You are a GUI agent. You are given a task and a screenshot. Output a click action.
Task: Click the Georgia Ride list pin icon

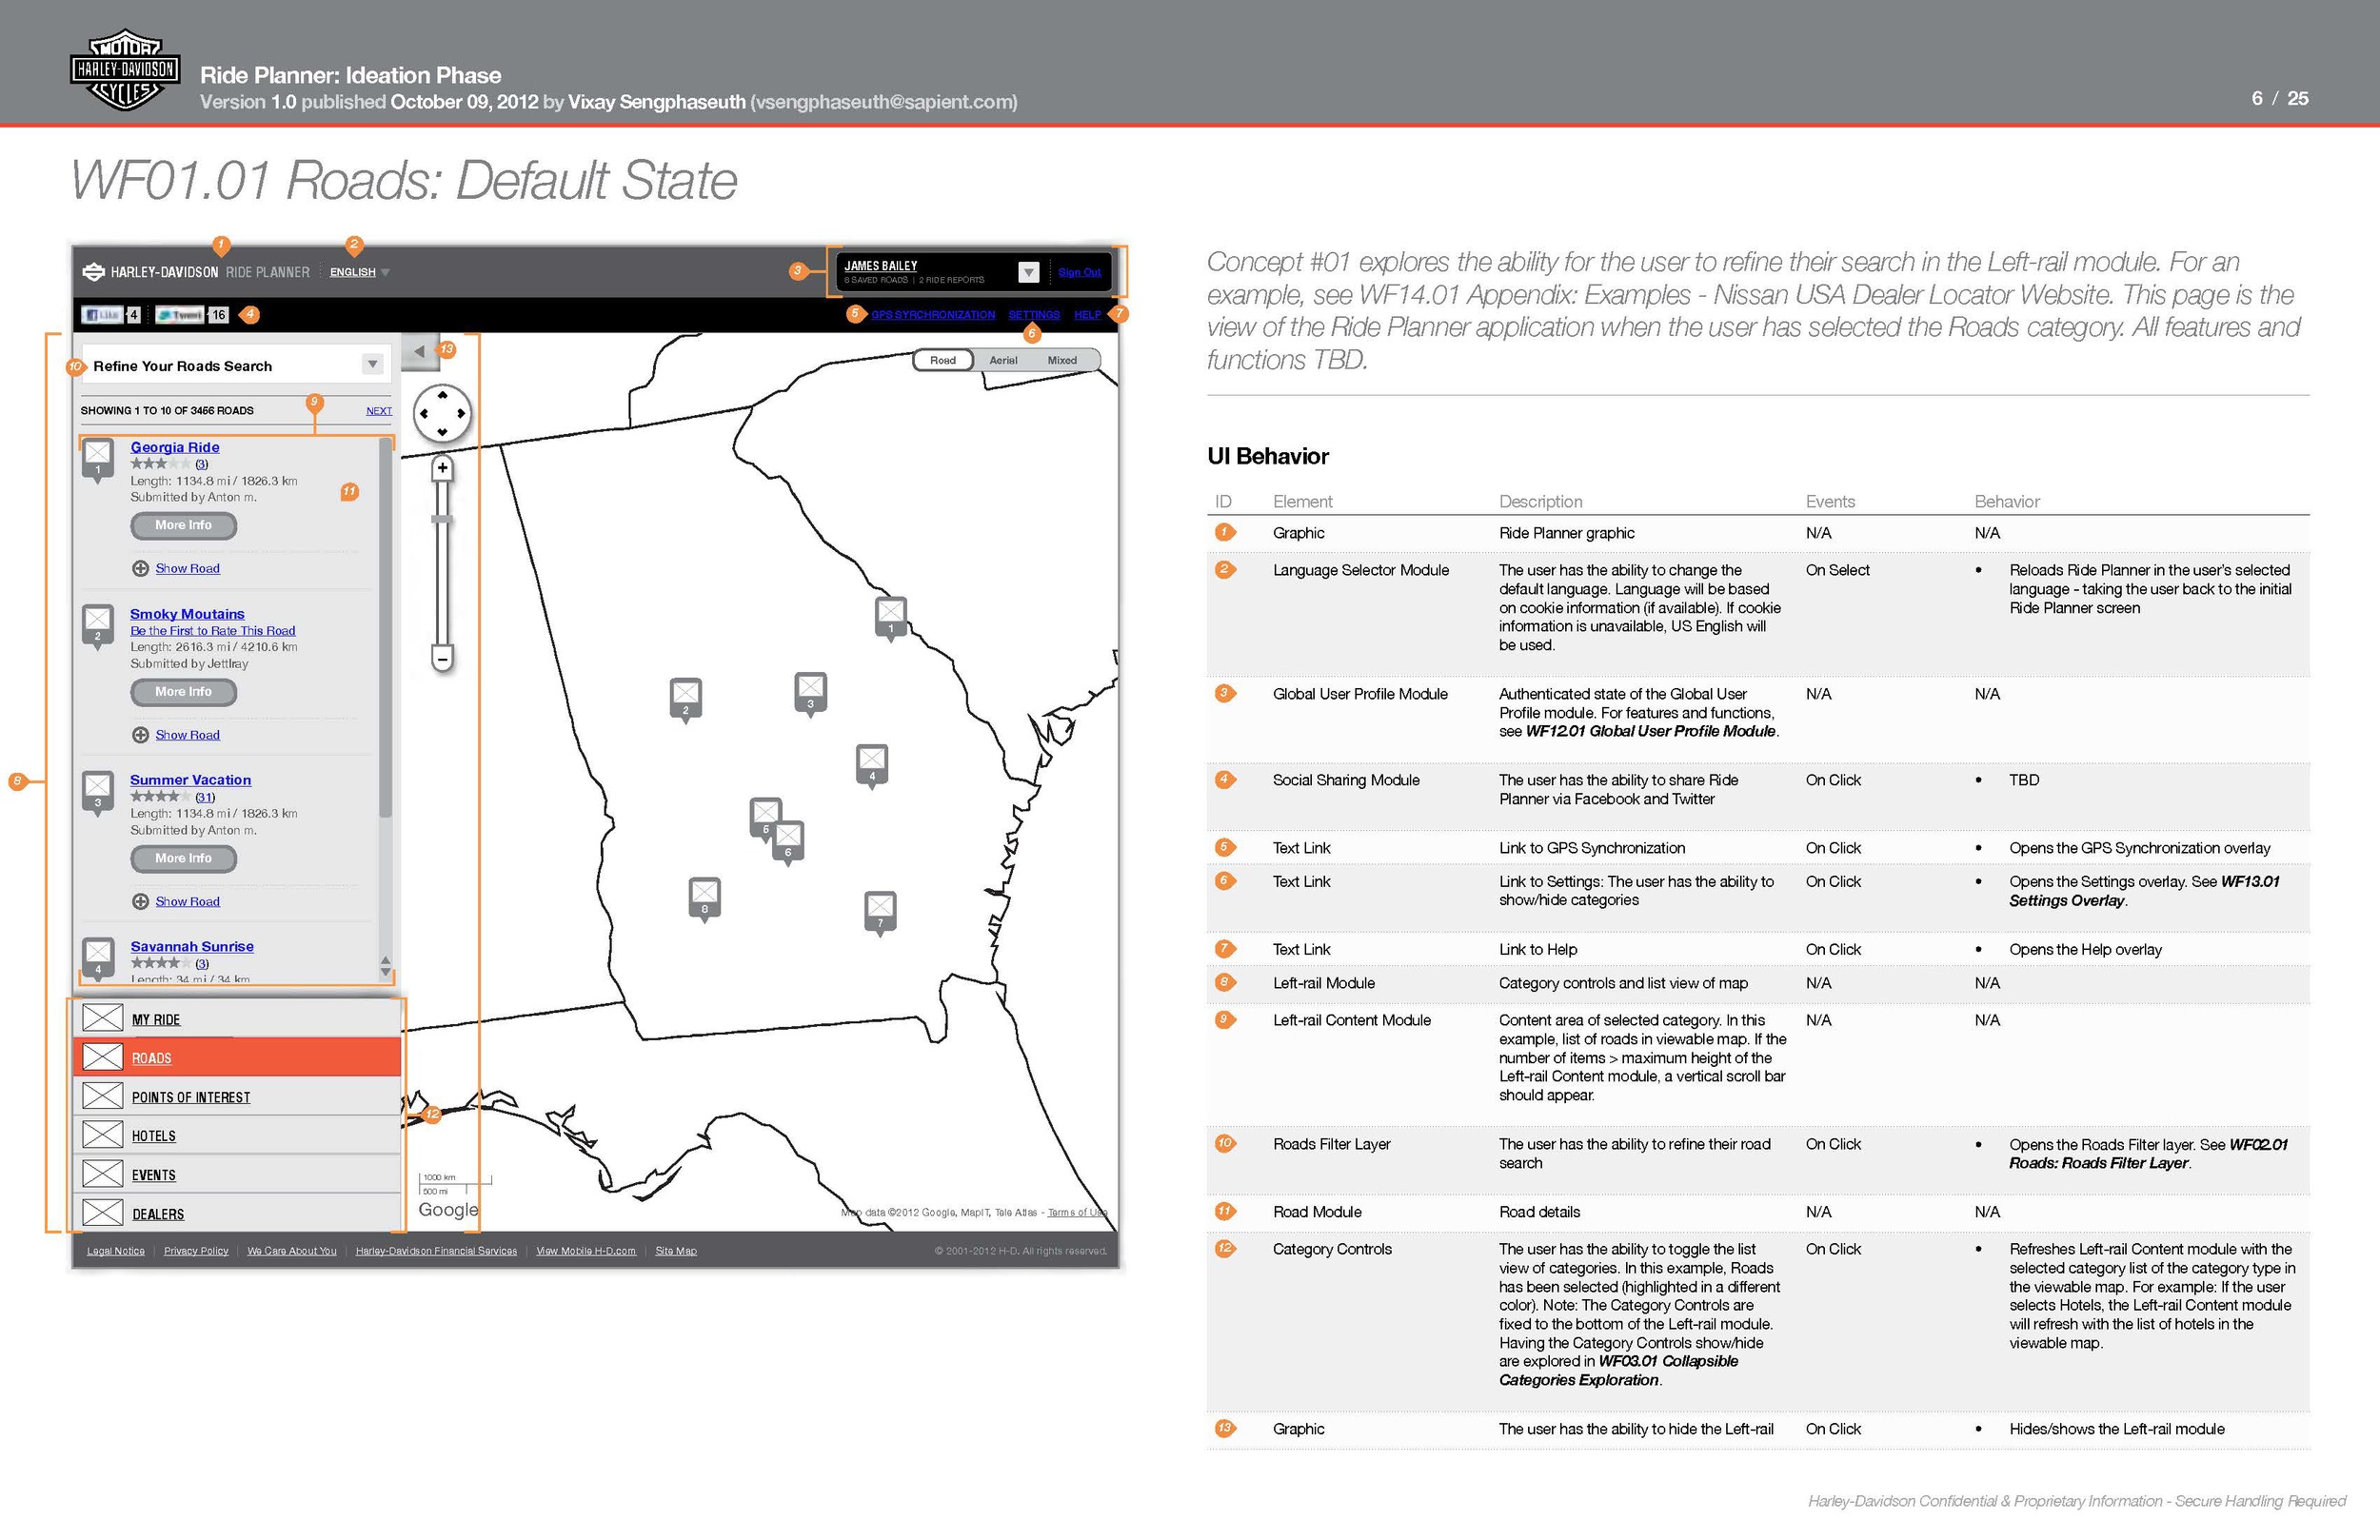(98, 461)
